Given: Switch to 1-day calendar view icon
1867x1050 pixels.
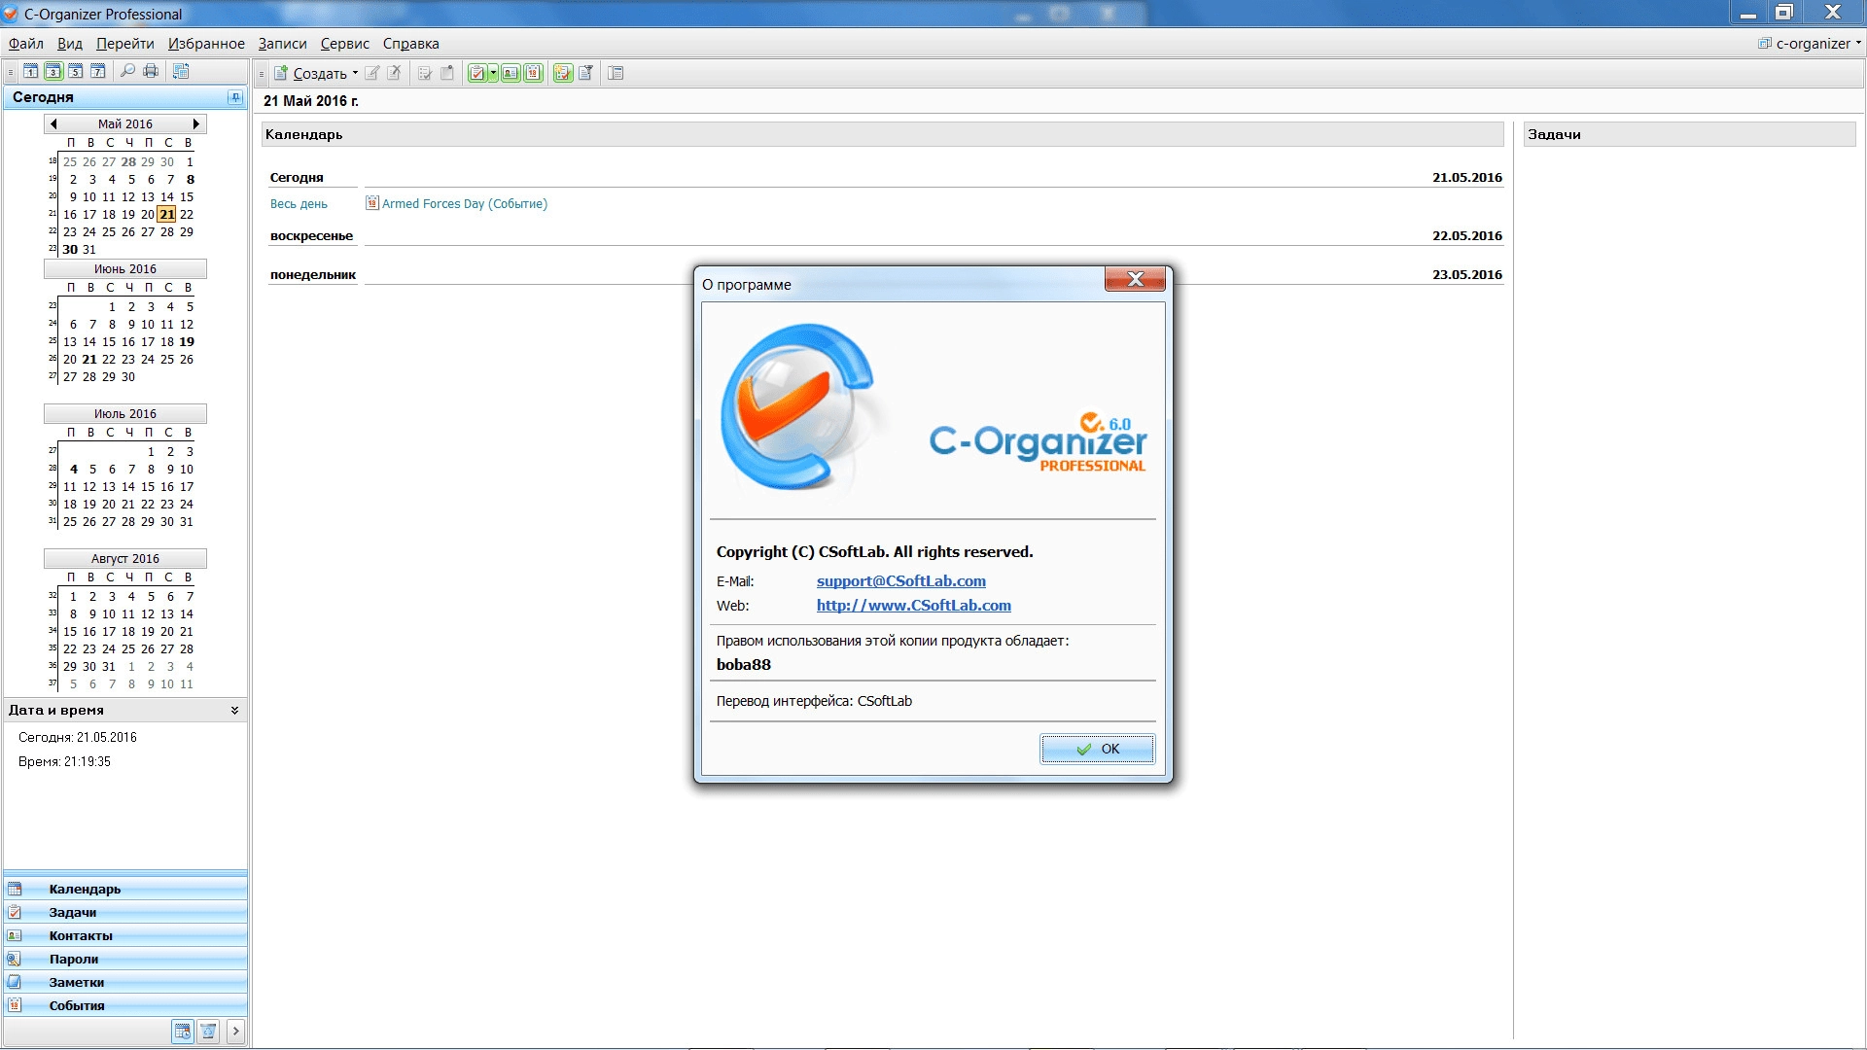Looking at the screenshot, I should 31,71.
